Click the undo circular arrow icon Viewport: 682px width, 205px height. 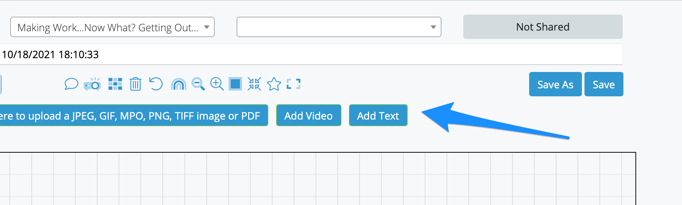click(x=156, y=84)
